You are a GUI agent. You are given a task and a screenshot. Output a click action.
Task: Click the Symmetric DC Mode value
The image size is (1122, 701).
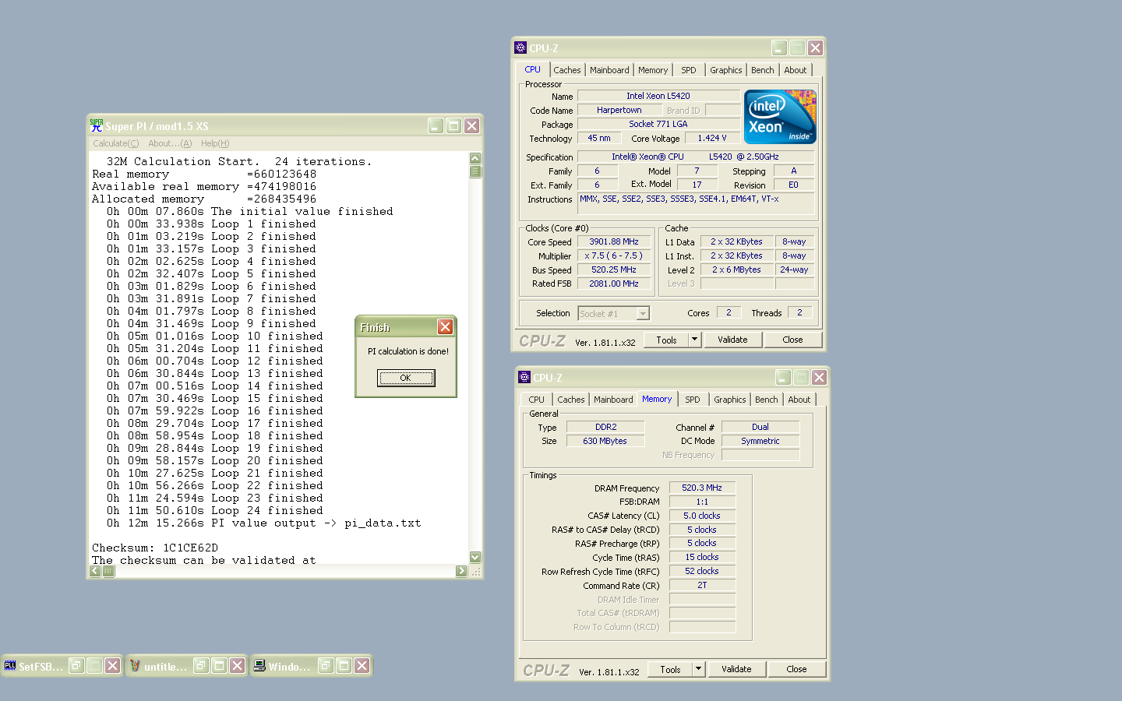(760, 441)
